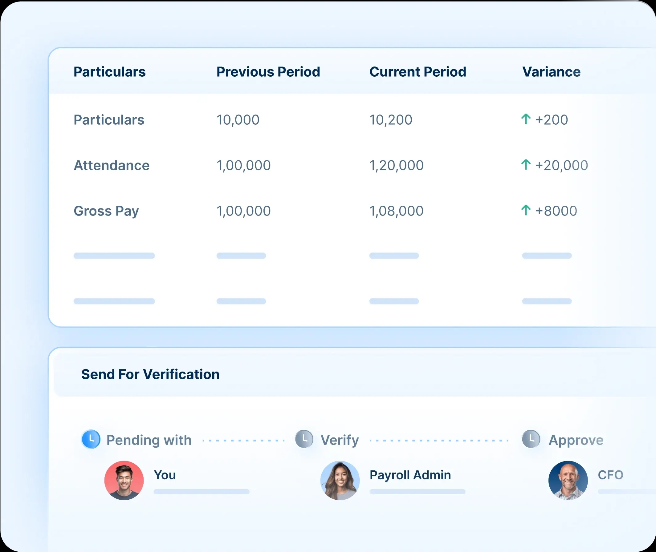Click the 10,000 Previous Period value
This screenshot has height=552, width=656.
pyautogui.click(x=238, y=119)
